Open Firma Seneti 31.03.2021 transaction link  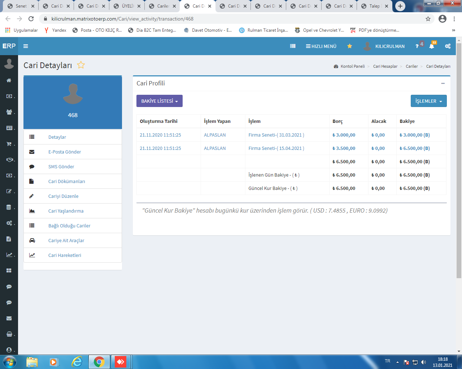click(x=276, y=135)
